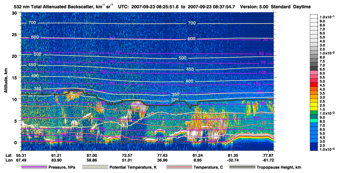Viewport: 337px width, 173px height.
Task: Click longitude value '51.01'
Action: pos(127,160)
